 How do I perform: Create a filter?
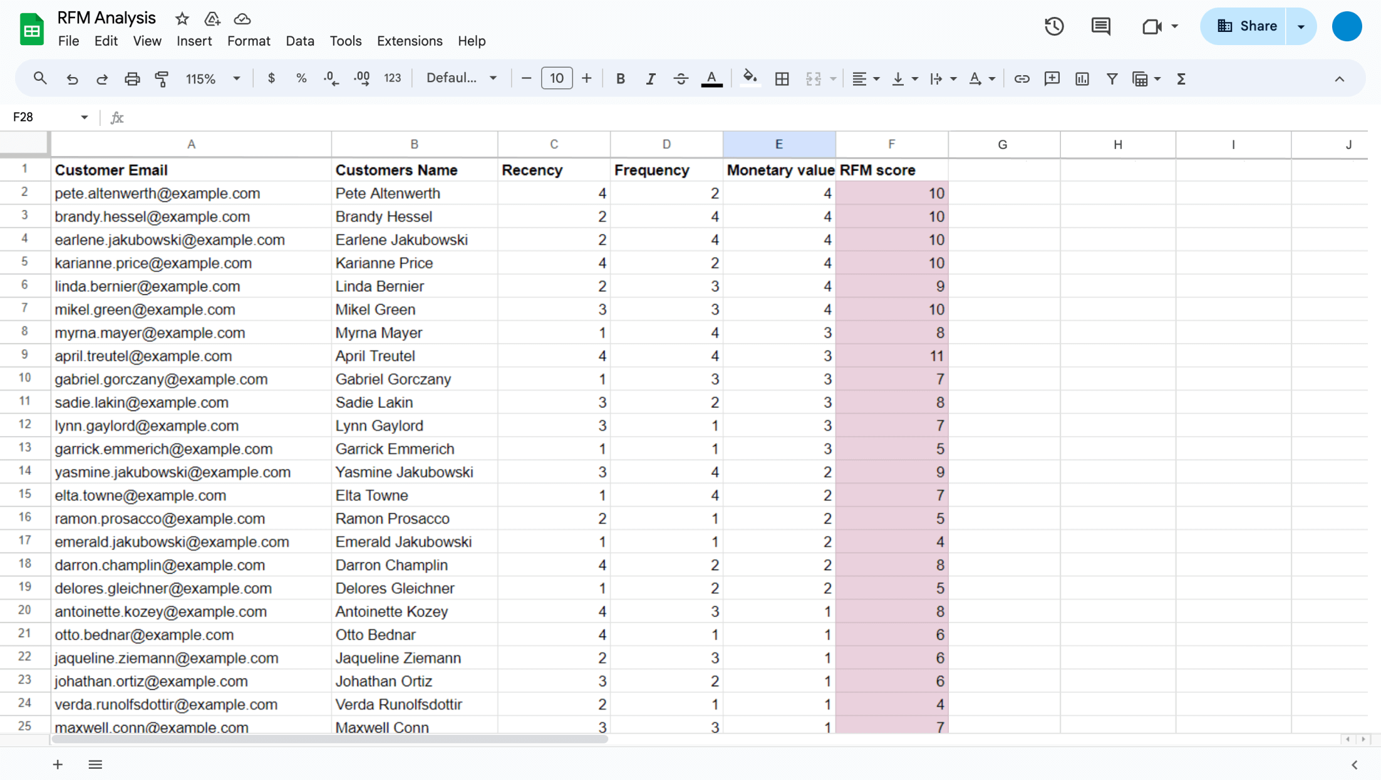1112,78
